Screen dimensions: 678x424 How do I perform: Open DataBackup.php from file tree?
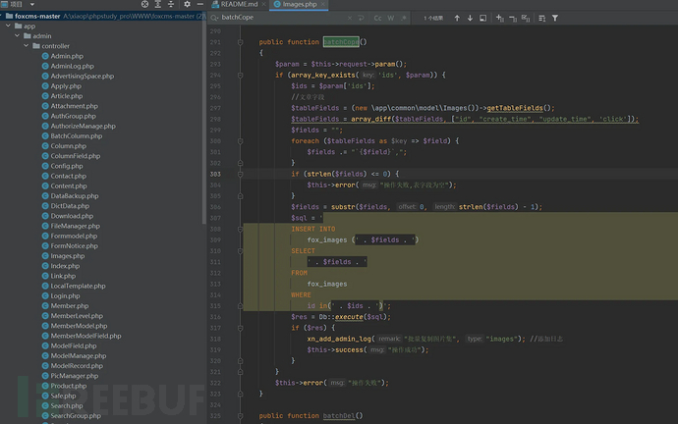point(73,195)
